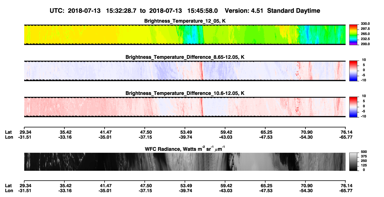Click the 10.6-12.05 difference image strip
The height and width of the screenshot is (197, 384).
point(185,107)
